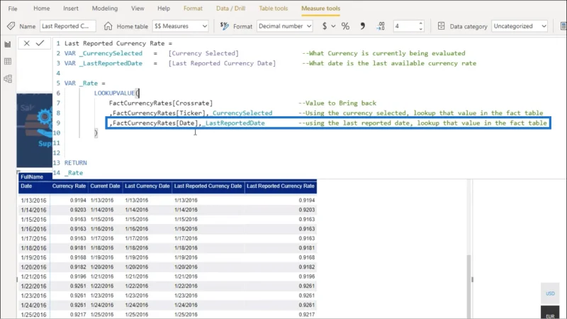Viewport: 567px width, 319px height.
Task: Edit the measure name input field
Action: [x=67, y=26]
